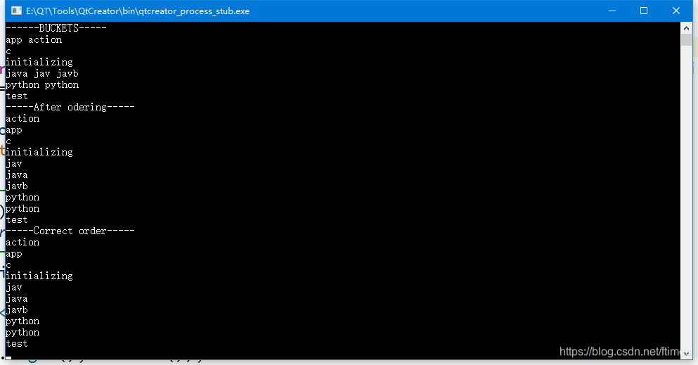The width and height of the screenshot is (698, 365).
Task: Click the 'app action' bucket line
Action: point(34,40)
